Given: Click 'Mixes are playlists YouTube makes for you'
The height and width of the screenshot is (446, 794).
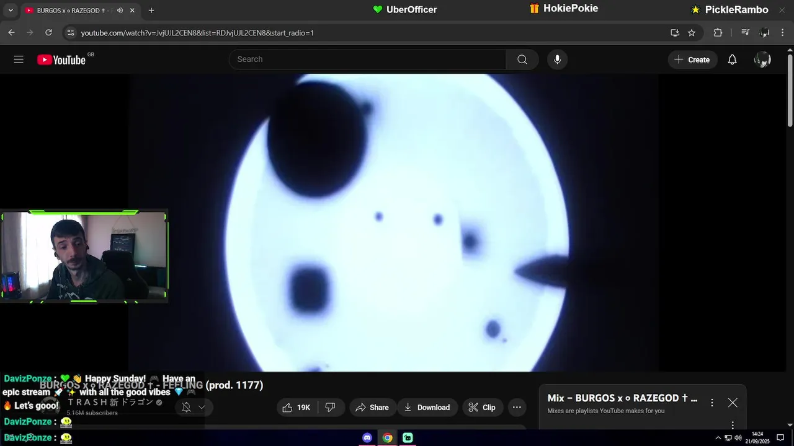Looking at the screenshot, I should coord(606,411).
